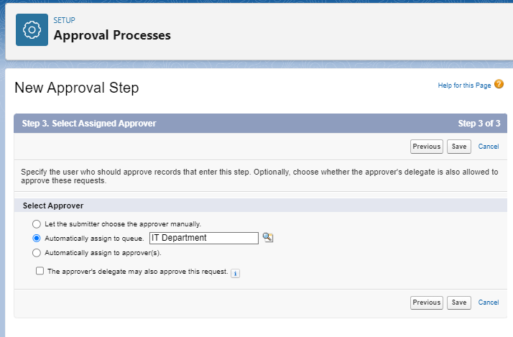Open the queue lookup magnifier icon
Viewport: 513px width, 337px height.
coord(267,238)
